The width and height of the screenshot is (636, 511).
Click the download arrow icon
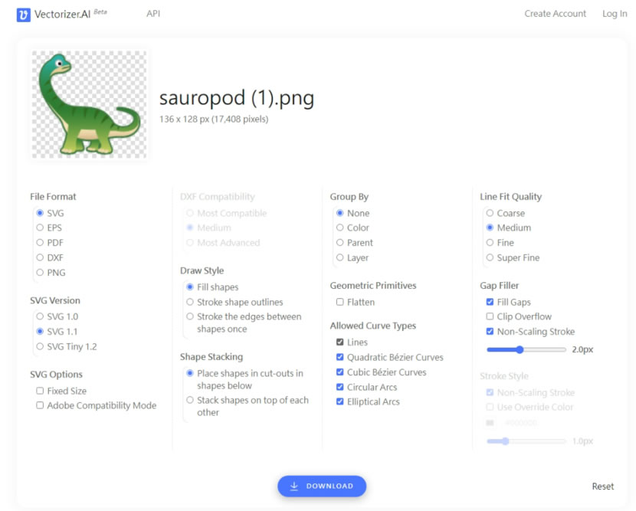tap(294, 486)
